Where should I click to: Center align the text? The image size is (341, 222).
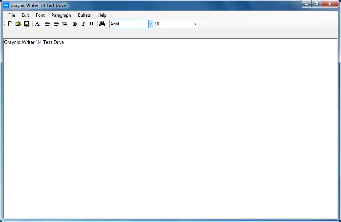point(56,24)
